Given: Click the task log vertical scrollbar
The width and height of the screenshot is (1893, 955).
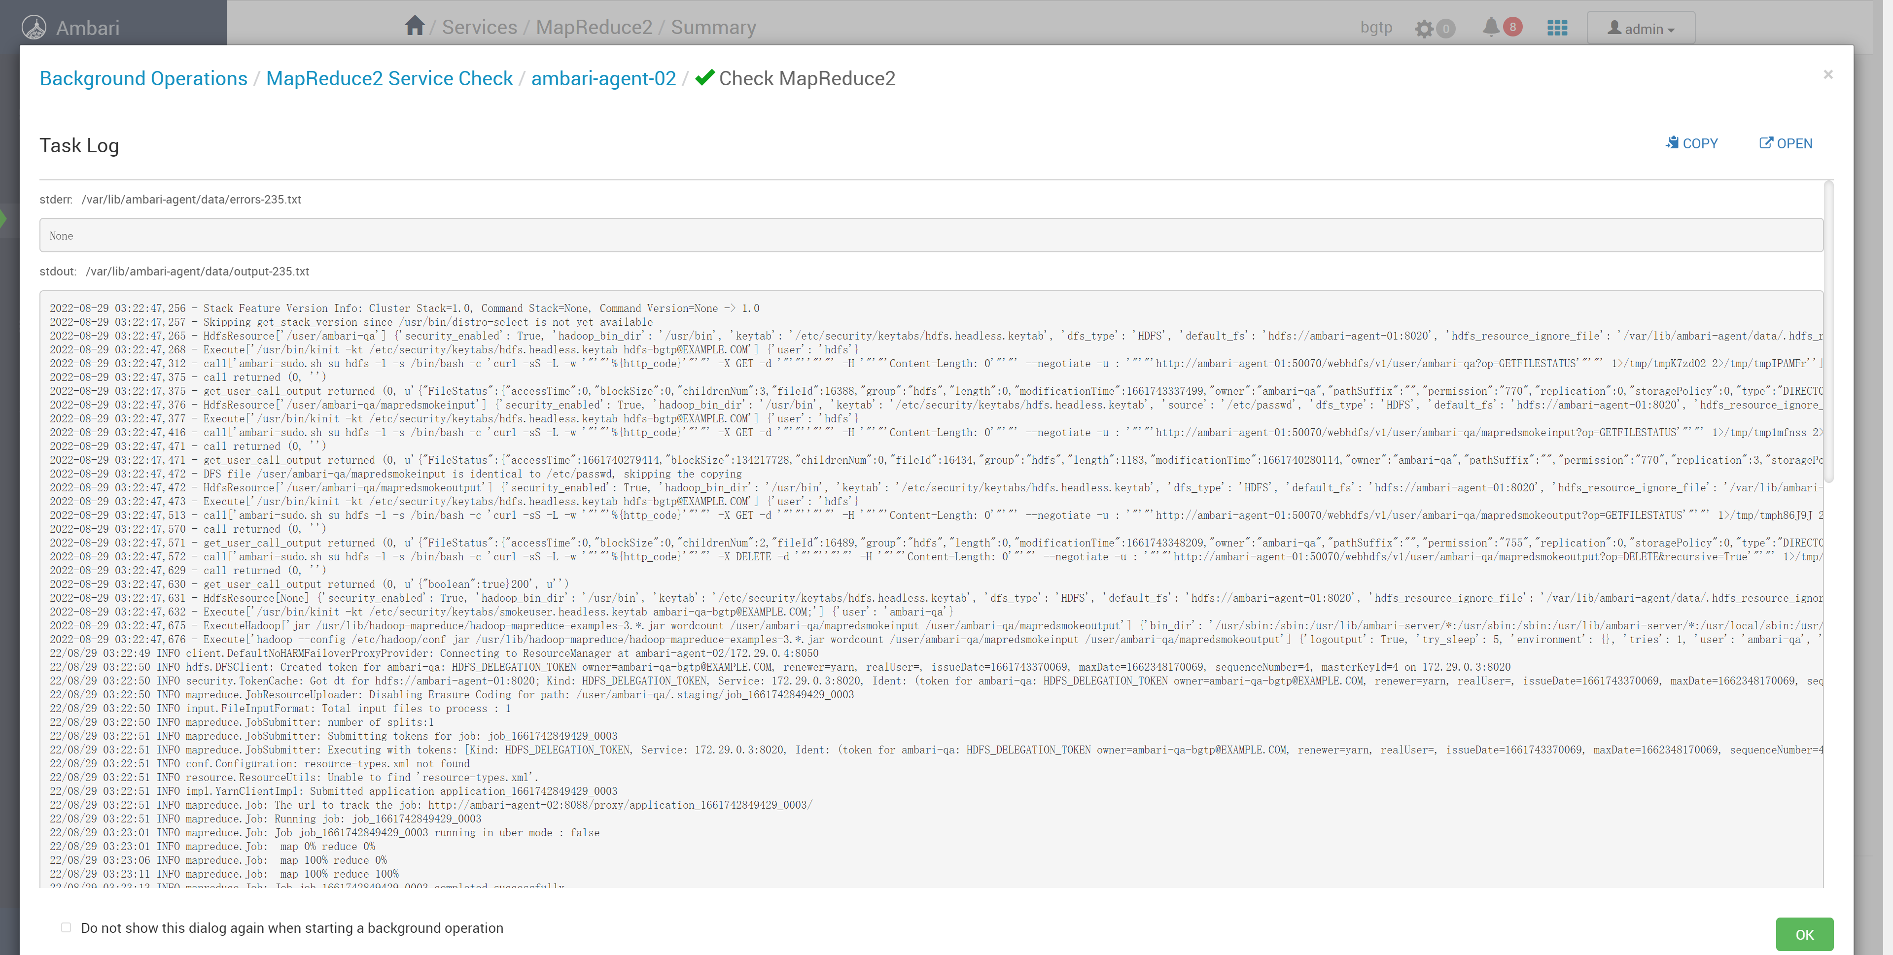Looking at the screenshot, I should tap(1828, 331).
